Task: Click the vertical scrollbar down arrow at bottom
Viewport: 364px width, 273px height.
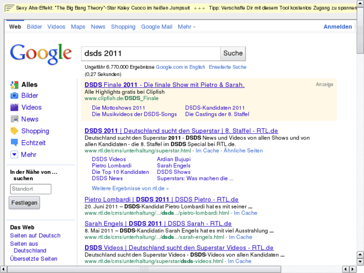Action: (360, 261)
